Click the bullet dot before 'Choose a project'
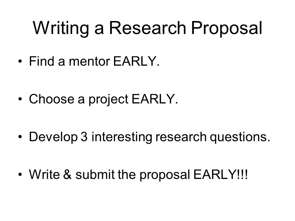 [x=20, y=99]
